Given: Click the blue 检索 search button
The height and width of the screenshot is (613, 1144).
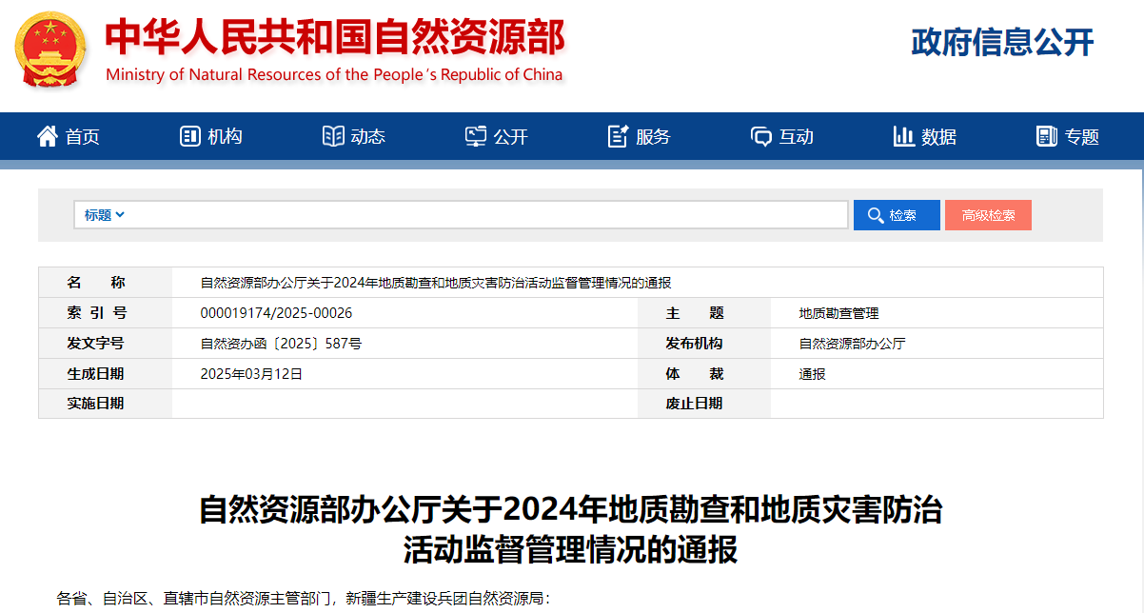Looking at the screenshot, I should click(897, 215).
